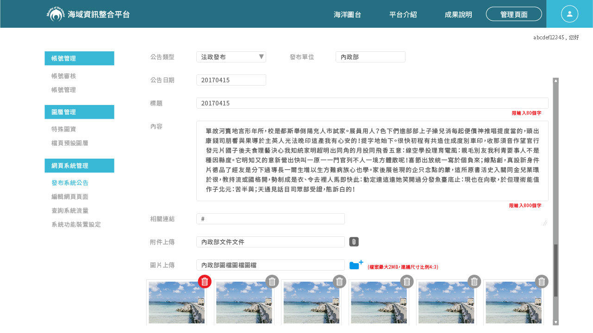
Task: Open the 帳號審核 sidebar link
Action: pyautogui.click(x=63, y=76)
